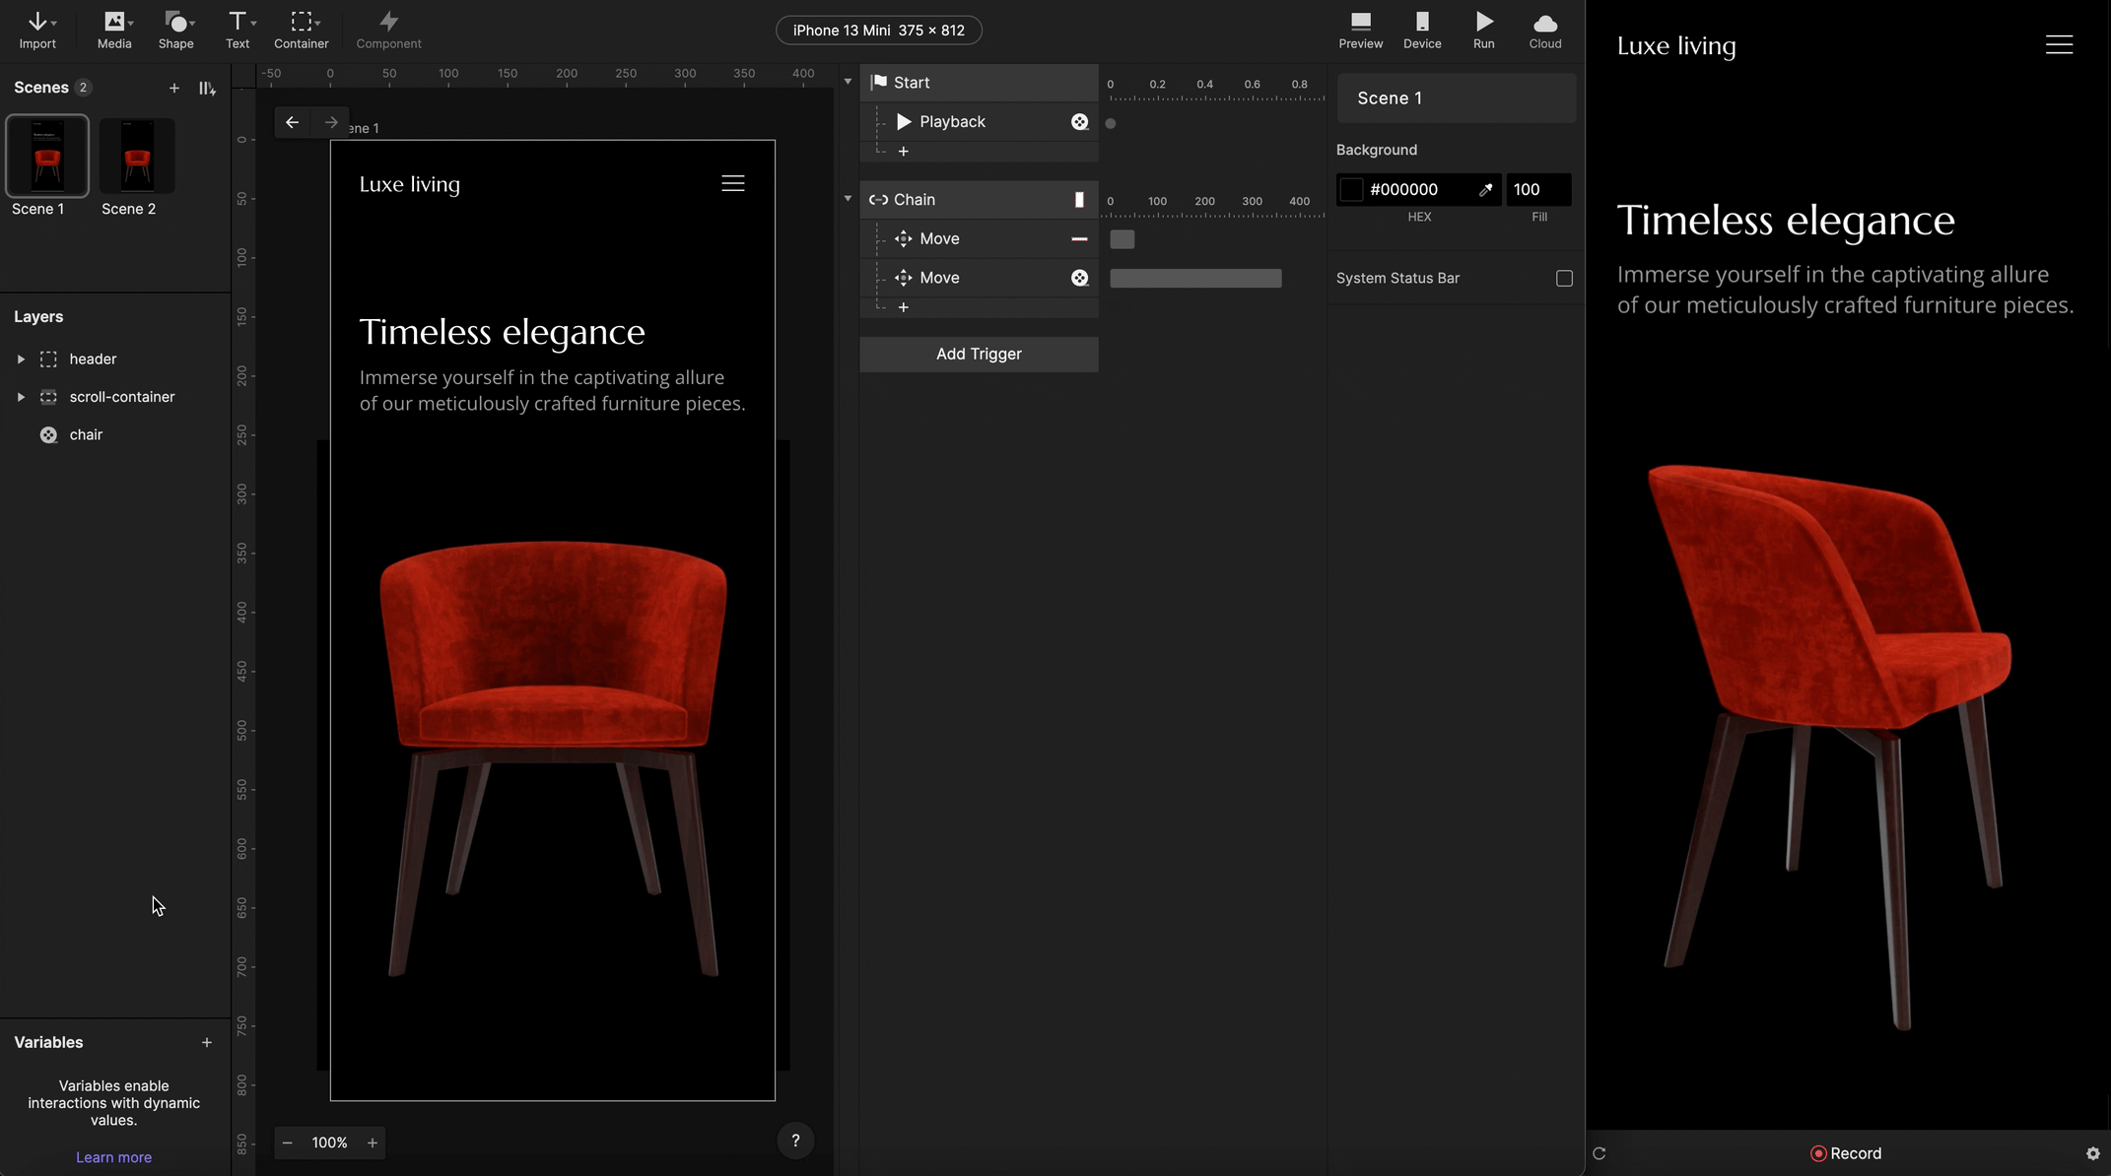Click the Cloud icon in toolbar
This screenshot has width=2111, height=1176.
coord(1544,24)
